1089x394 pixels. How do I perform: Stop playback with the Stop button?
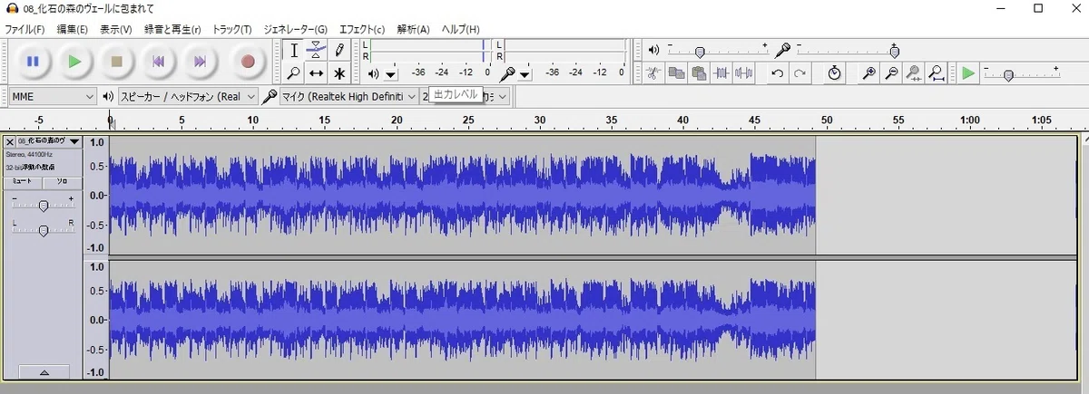point(117,62)
